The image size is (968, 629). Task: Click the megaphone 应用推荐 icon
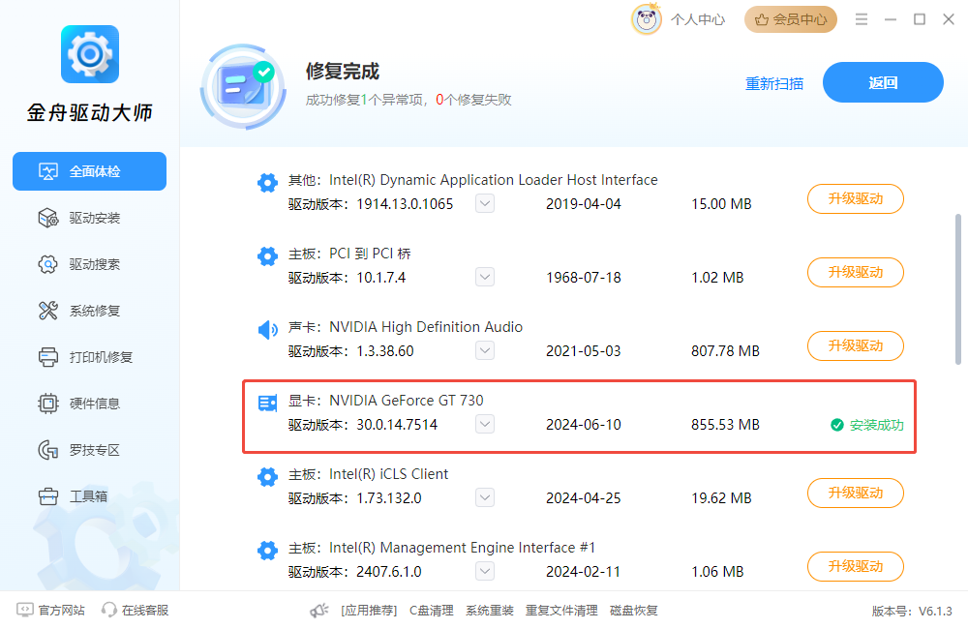pos(319,611)
